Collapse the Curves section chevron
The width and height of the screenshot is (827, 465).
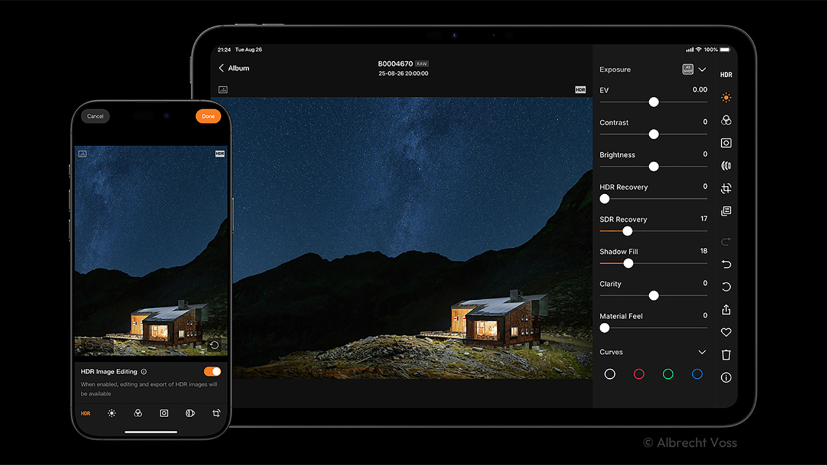pyautogui.click(x=702, y=352)
